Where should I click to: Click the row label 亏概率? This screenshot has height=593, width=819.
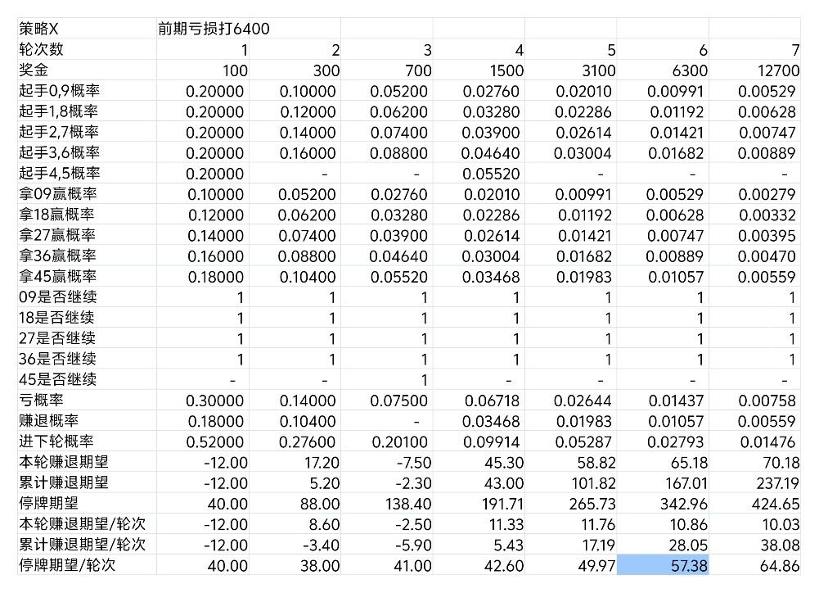pyautogui.click(x=41, y=400)
